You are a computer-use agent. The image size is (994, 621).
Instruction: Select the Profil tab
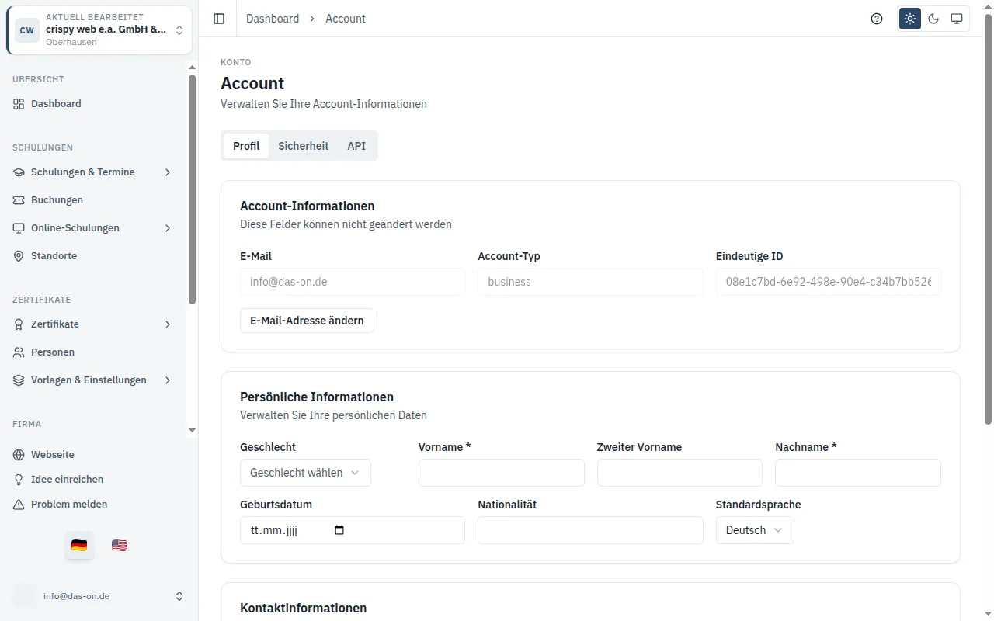(x=246, y=146)
